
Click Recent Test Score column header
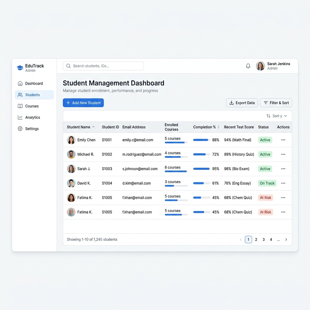click(x=239, y=127)
